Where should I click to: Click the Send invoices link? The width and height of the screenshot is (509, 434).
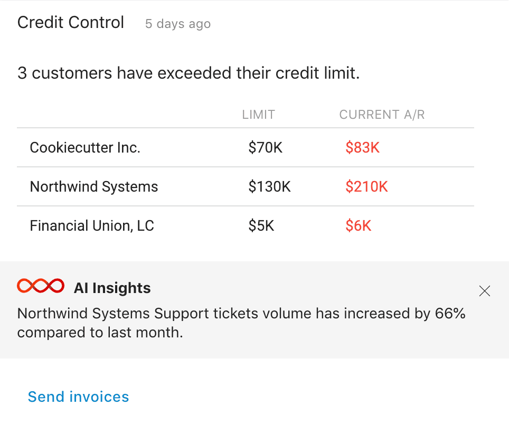(x=78, y=397)
